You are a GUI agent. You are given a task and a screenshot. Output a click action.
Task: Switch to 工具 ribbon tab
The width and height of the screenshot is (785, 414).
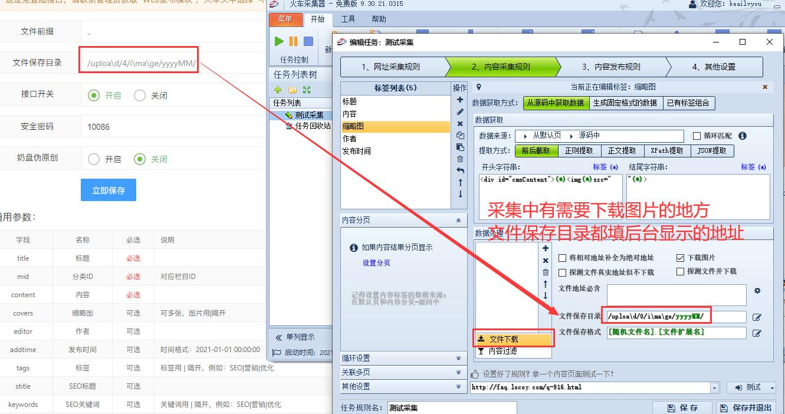pyautogui.click(x=348, y=19)
